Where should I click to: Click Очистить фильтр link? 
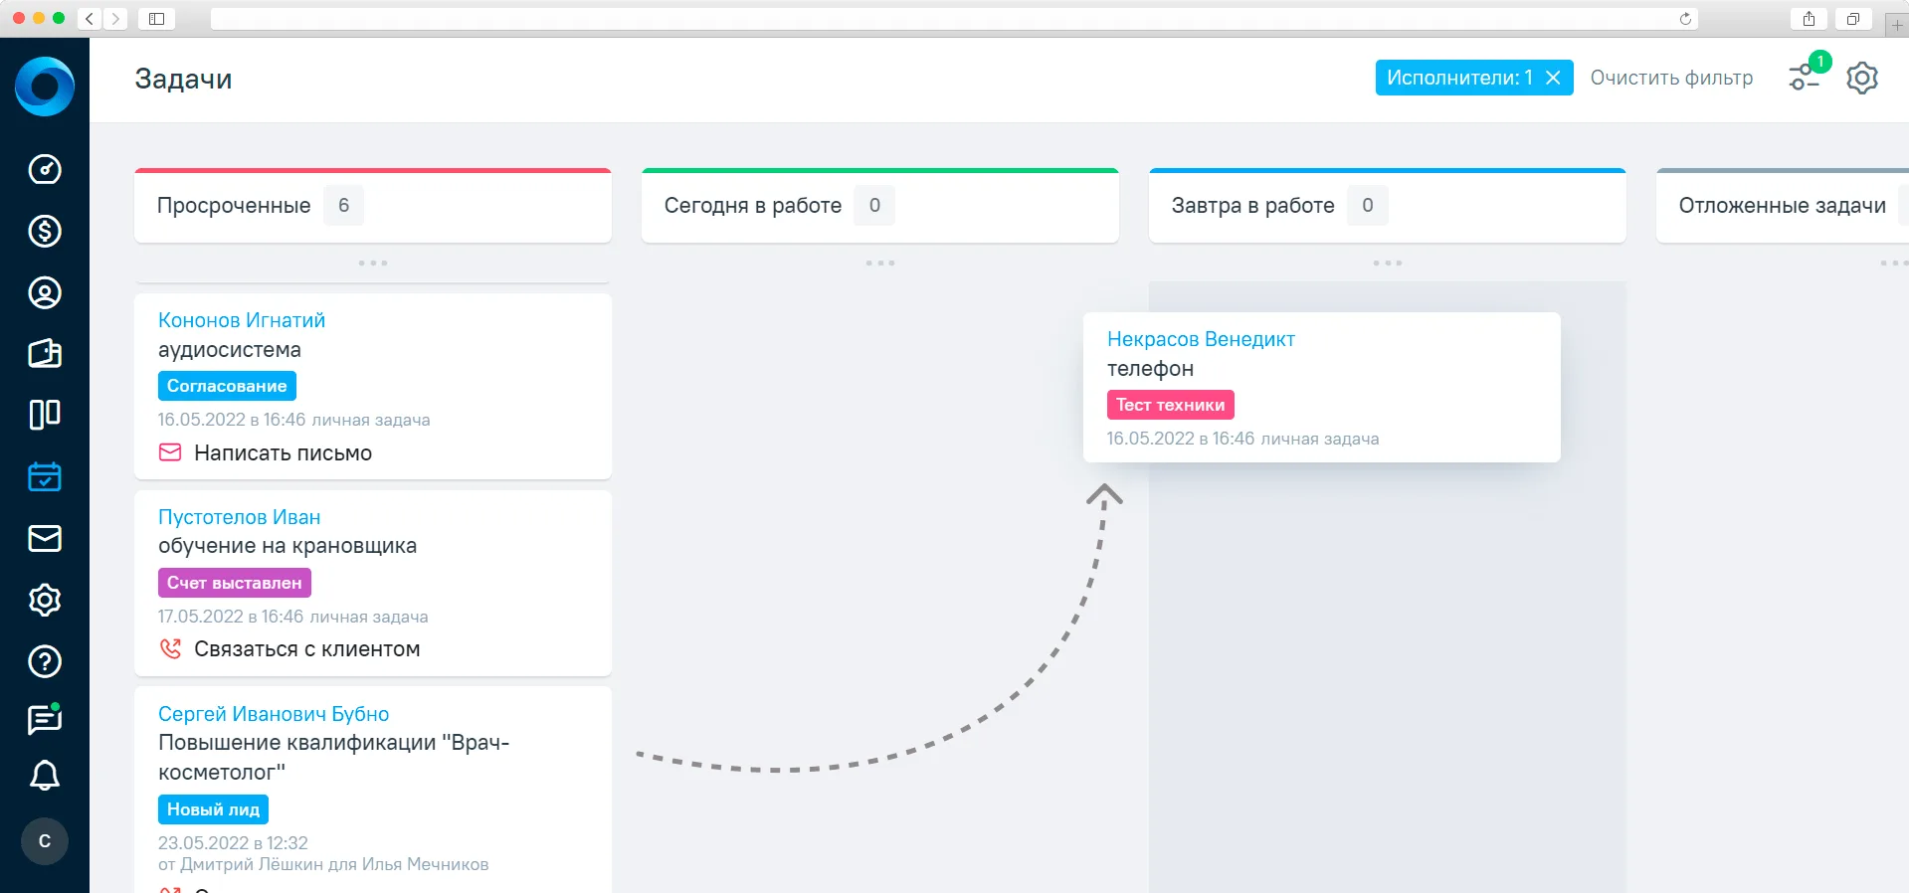click(1671, 78)
